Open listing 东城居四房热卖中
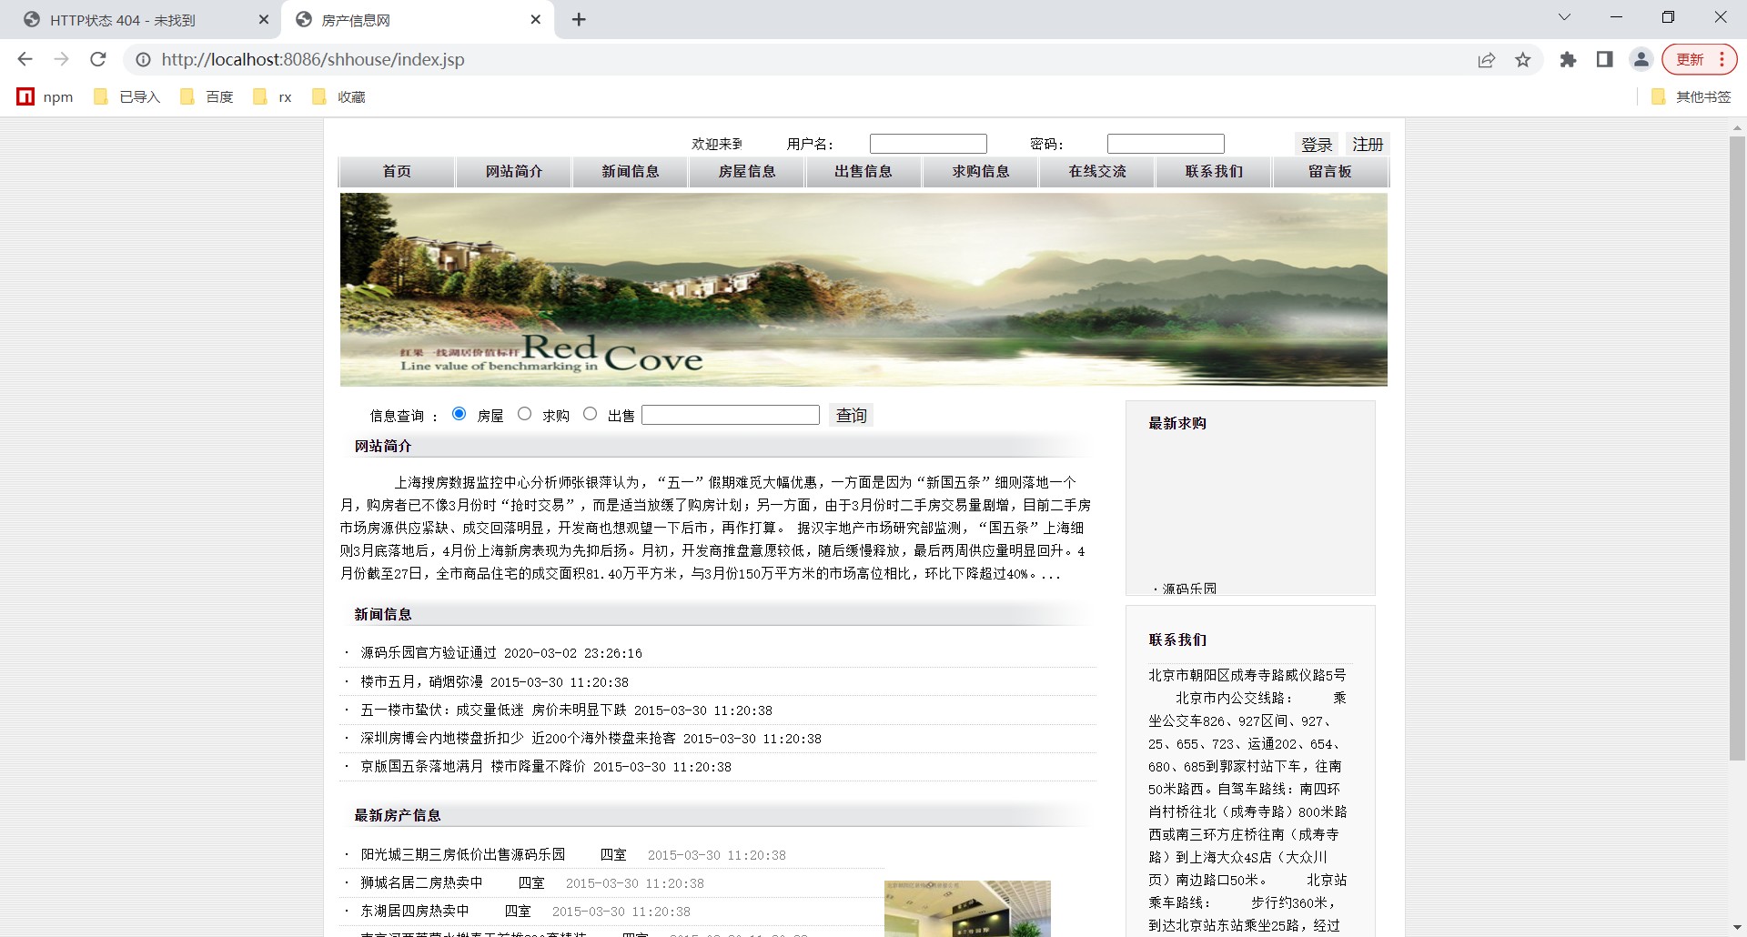The width and height of the screenshot is (1747, 937). tap(415, 911)
